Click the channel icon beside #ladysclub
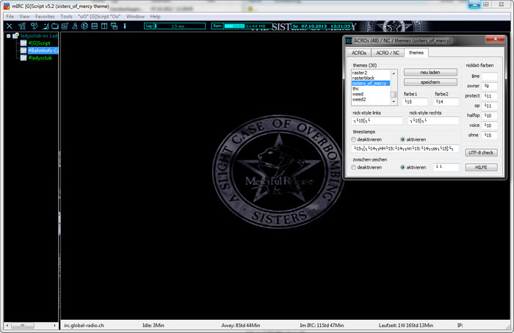 point(23,58)
